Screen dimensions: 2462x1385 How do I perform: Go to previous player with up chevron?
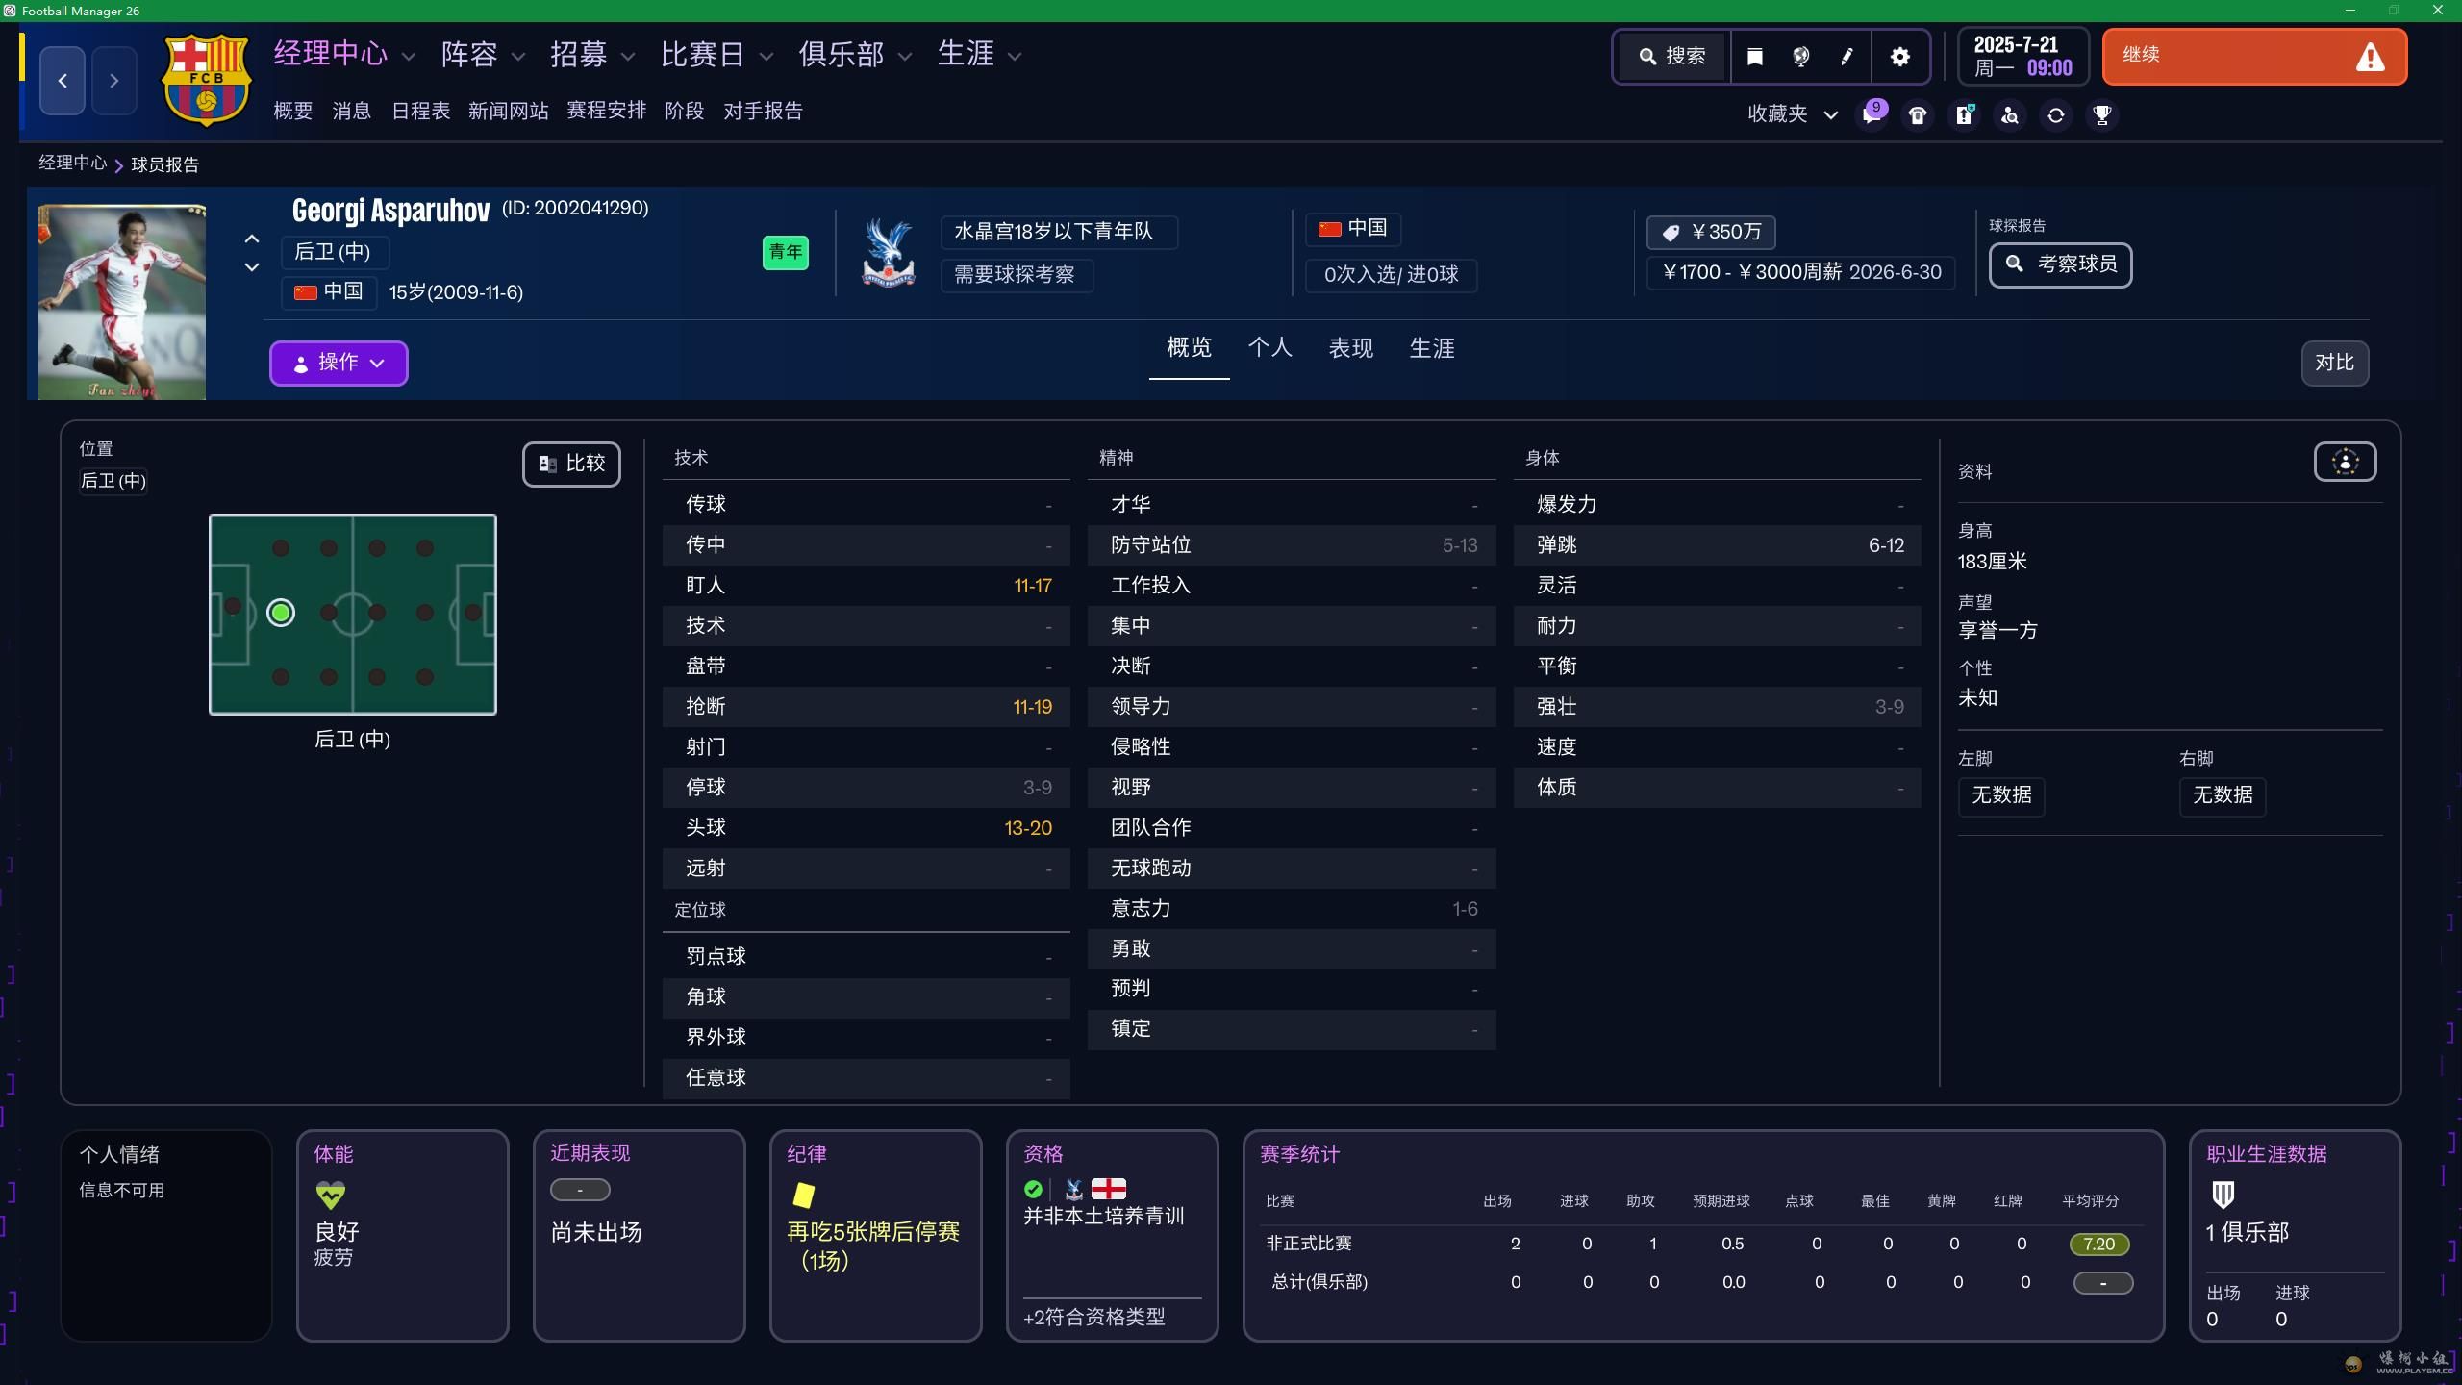click(x=252, y=239)
